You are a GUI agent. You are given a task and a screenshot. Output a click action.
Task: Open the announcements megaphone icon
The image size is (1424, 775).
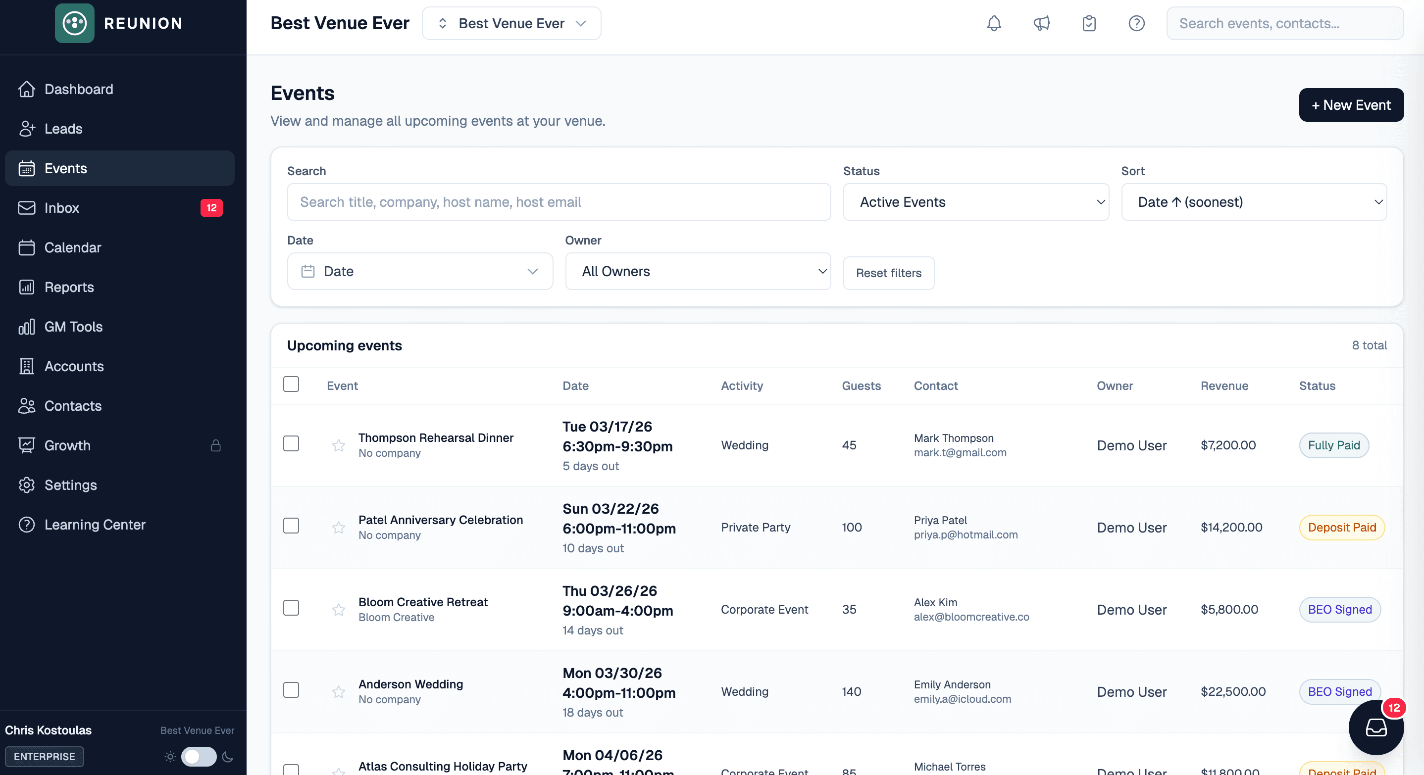click(x=1041, y=23)
